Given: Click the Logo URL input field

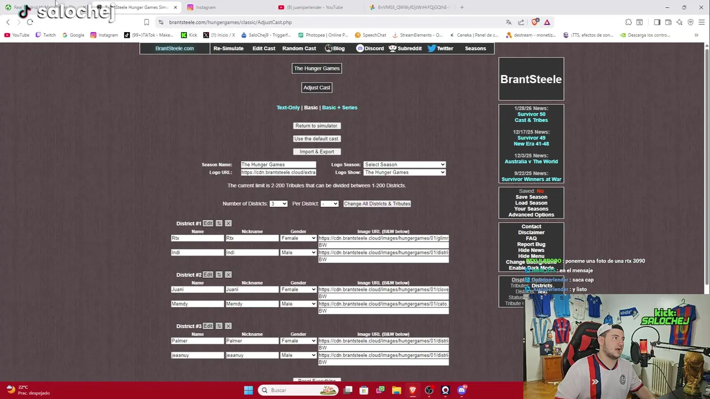Looking at the screenshot, I should (278, 172).
